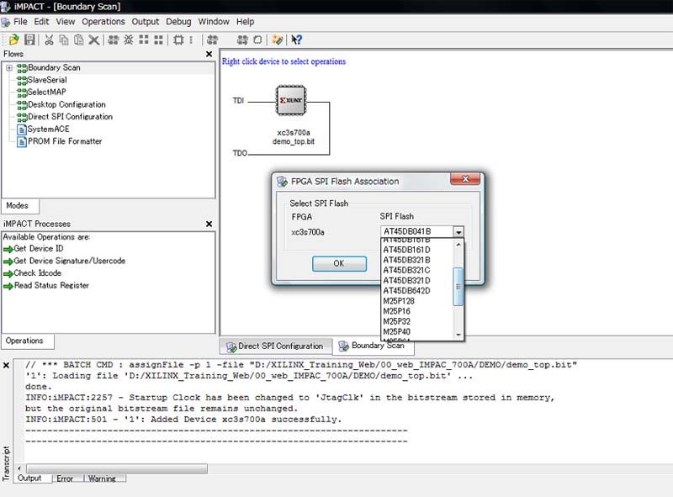
Task: Click the Delete X toolbar icon
Action: point(93,40)
